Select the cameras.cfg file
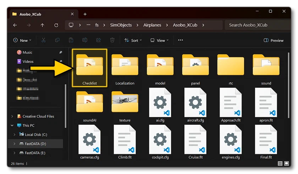Screen dimensions: 298x174 click(89, 142)
